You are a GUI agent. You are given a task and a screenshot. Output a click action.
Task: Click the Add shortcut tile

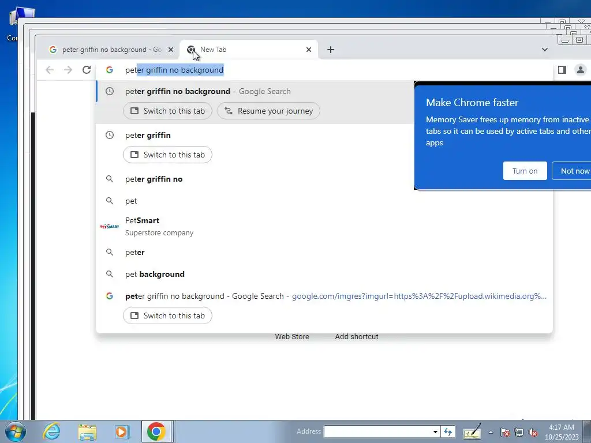357,337
